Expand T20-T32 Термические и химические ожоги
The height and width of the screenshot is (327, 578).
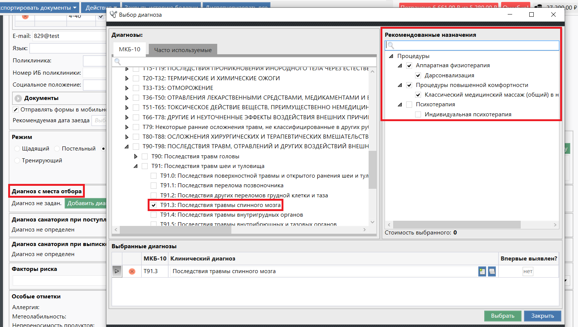pos(127,78)
